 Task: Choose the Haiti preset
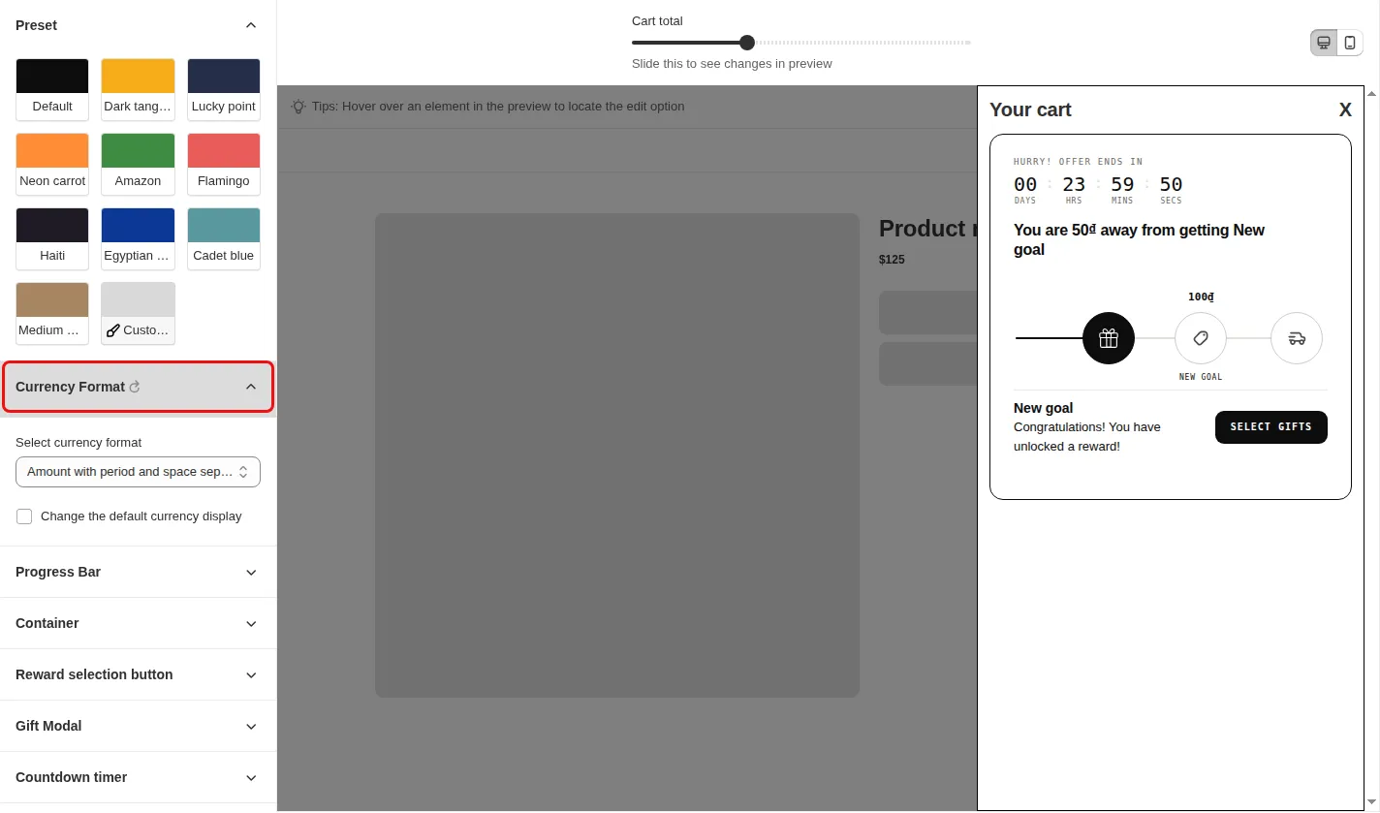[52, 239]
